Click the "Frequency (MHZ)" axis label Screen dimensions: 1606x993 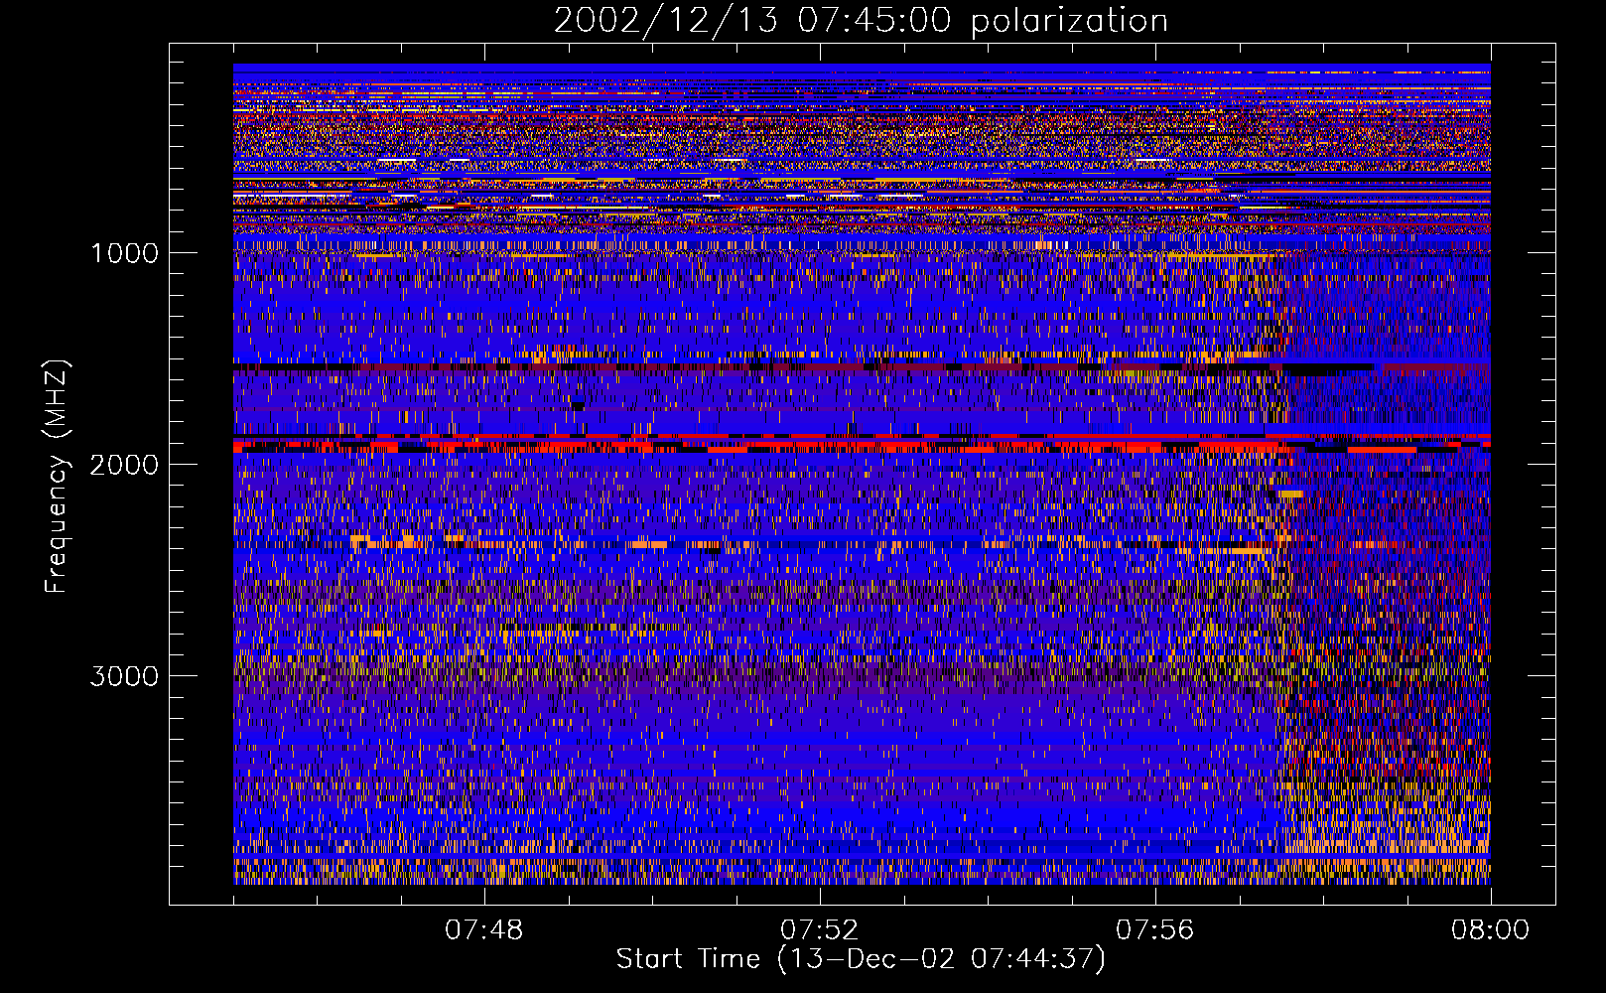[x=56, y=476]
